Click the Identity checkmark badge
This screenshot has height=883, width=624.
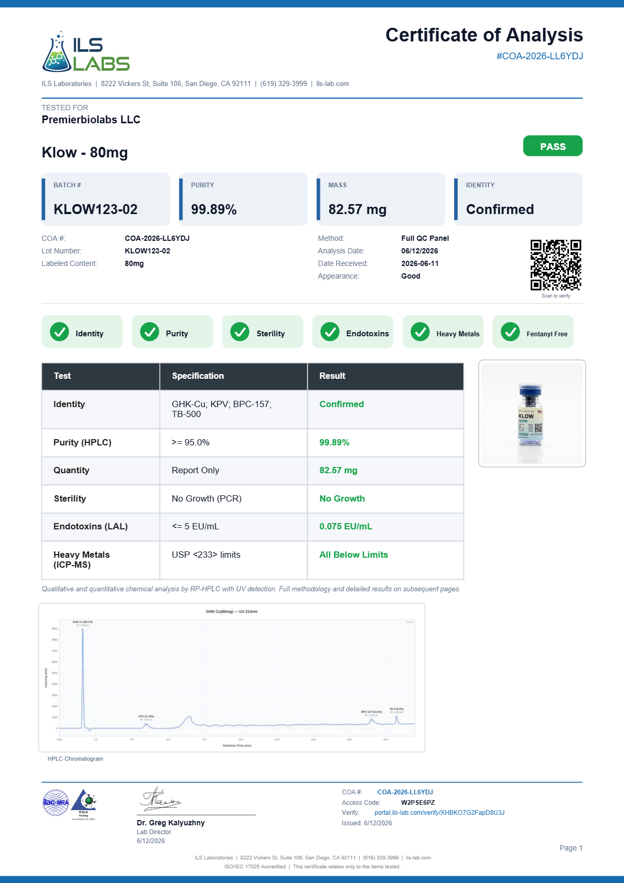coord(82,332)
